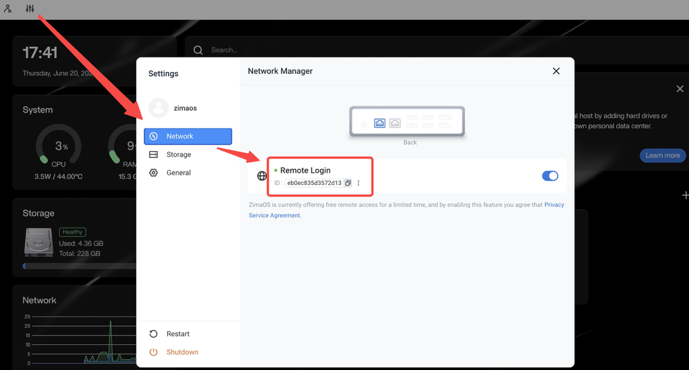Copy the Remote Login ID
The width and height of the screenshot is (689, 370).
click(x=348, y=183)
